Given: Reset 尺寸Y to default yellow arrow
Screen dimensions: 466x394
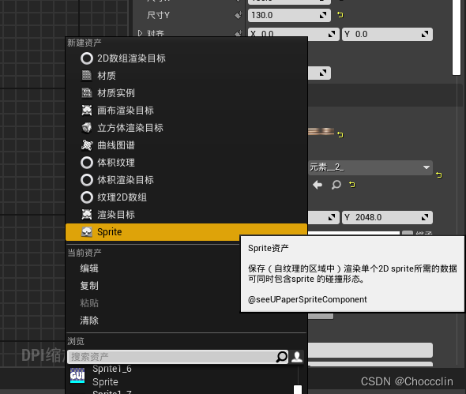Looking at the screenshot, I should 340,15.
